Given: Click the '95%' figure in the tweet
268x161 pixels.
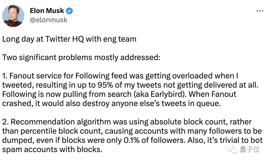Looking at the screenshot, I should tap(105, 85).
